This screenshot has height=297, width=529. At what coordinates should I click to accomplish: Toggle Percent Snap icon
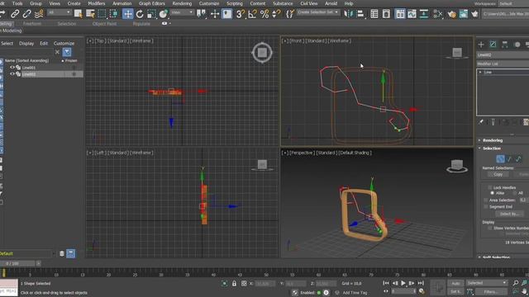click(264, 14)
